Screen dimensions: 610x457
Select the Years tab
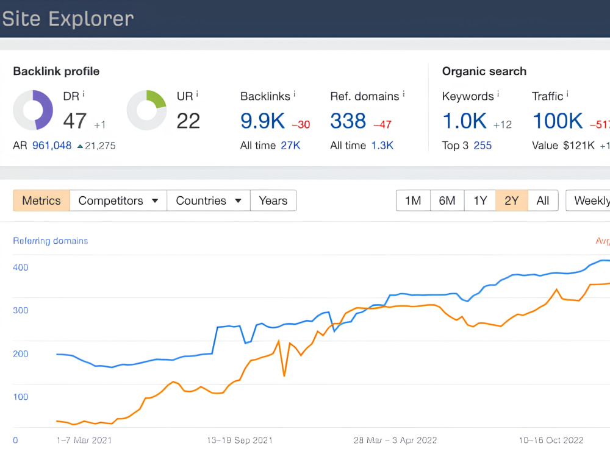(273, 200)
